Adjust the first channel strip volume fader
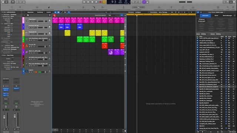The width and height of the screenshot is (237, 133). (x=4, y=117)
